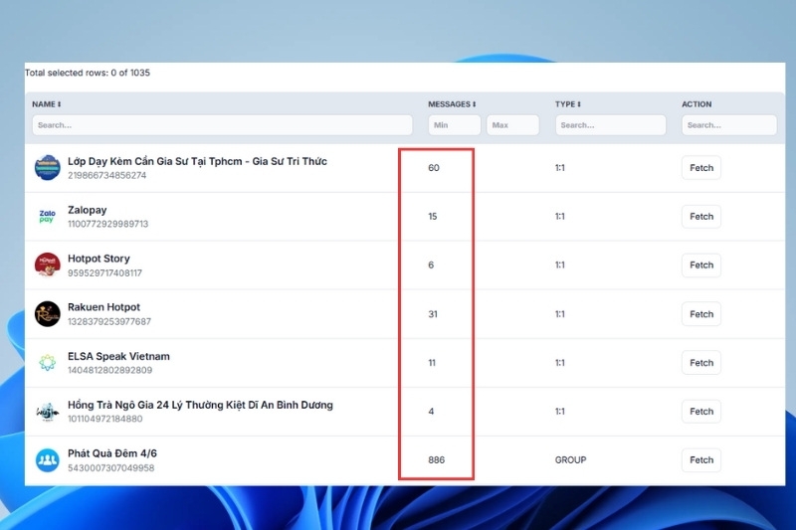Focus the Min messages filter field
The height and width of the screenshot is (530, 796).
click(x=455, y=124)
